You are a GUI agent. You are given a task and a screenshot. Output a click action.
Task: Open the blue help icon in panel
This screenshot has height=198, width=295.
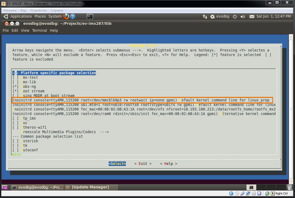point(72,16)
